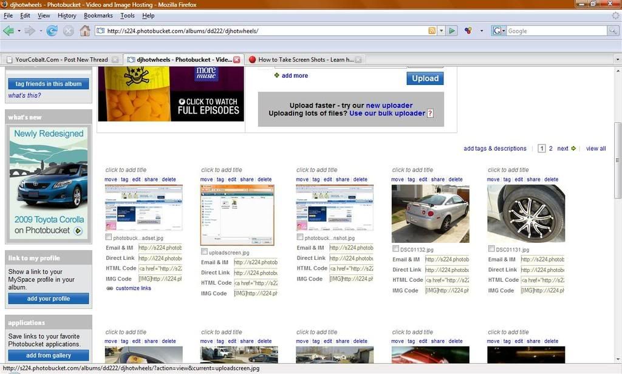Tick the checkbox for photobuck...adset.jpg

point(108,237)
